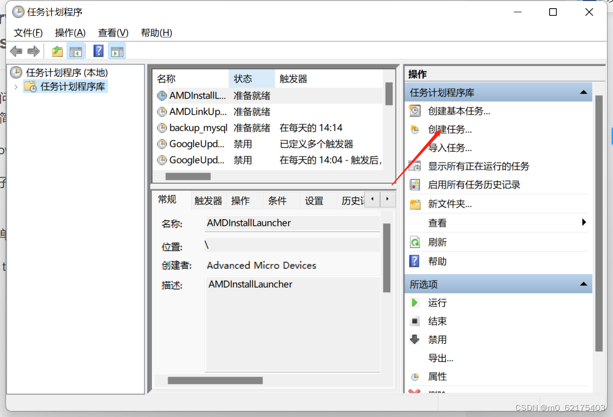This screenshot has height=417, width=613.
Task: Select the 任务计划程序库 tree item
Action: 73,87
